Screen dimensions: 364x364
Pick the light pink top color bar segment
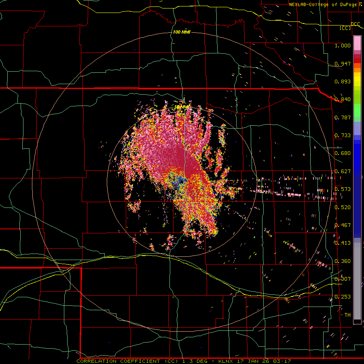pyautogui.click(x=357, y=43)
